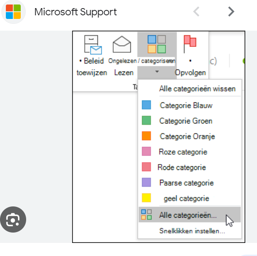Image resolution: width=257 pixels, height=256 pixels.
Task: Click the small Alle categorieën grid icon
Action: (x=147, y=215)
